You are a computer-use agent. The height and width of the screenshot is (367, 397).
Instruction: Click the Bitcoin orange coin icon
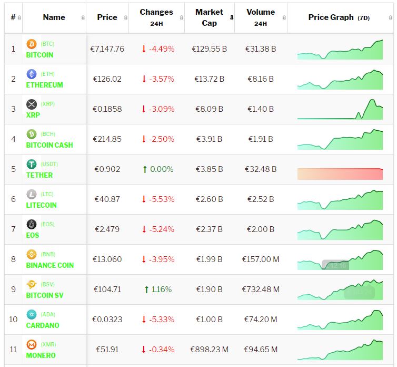click(x=31, y=44)
